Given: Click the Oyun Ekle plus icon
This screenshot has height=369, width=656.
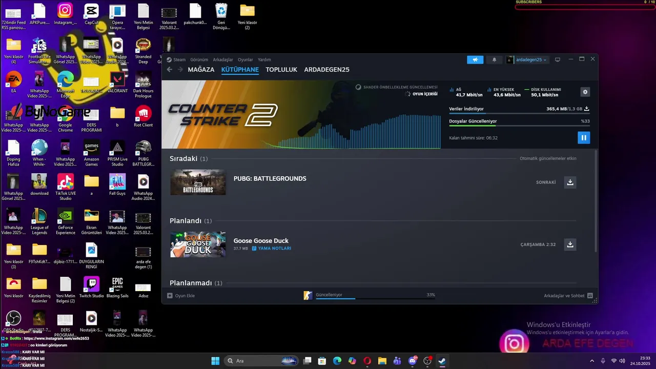Looking at the screenshot, I should click(x=170, y=296).
